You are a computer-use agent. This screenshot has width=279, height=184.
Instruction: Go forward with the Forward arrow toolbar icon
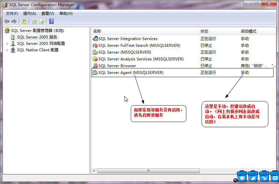(14, 22)
